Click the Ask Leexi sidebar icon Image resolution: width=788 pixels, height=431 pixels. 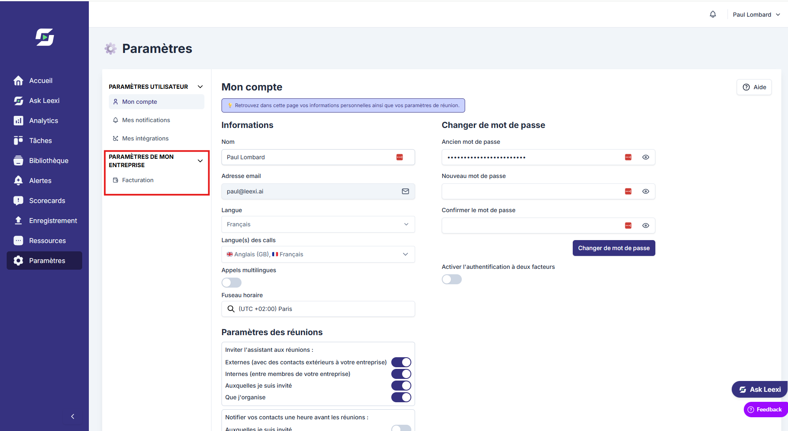18,100
